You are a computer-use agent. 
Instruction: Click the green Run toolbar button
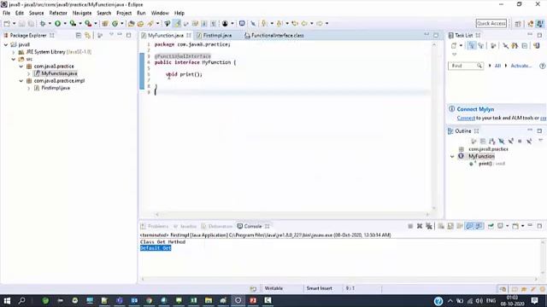[57, 24]
